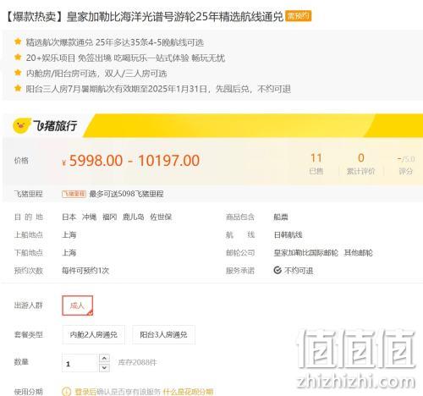Click star icon beside 精选航次爆款通兑
Image resolution: width=423 pixels, height=396 pixels.
tap(18, 41)
